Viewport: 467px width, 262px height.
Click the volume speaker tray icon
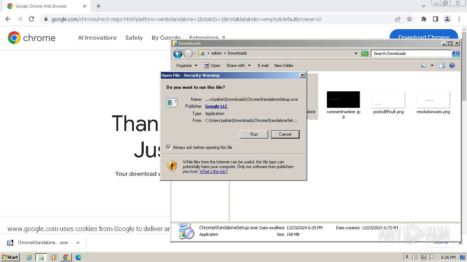(415, 257)
